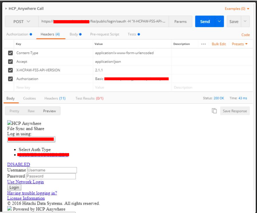
Task: Open the License Information link
Action: click(x=26, y=198)
